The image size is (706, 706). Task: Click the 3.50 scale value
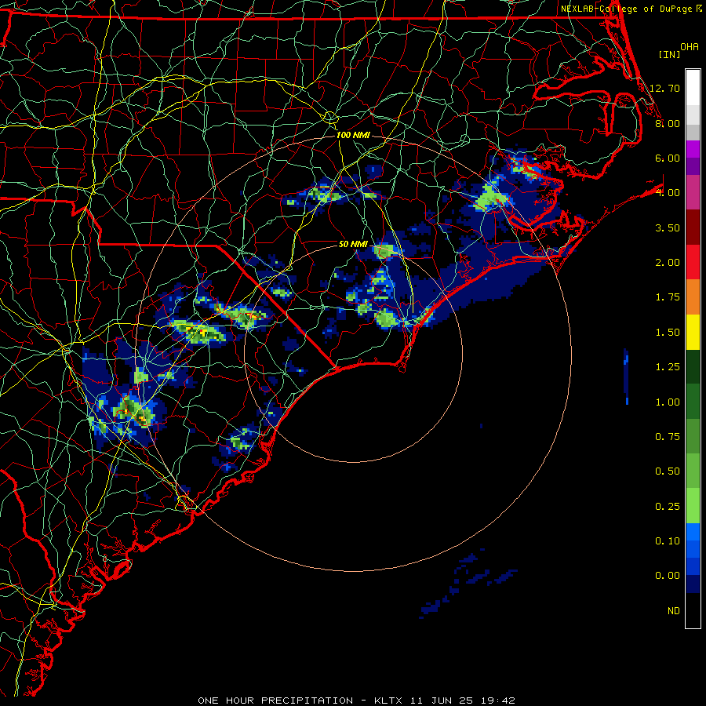click(668, 227)
